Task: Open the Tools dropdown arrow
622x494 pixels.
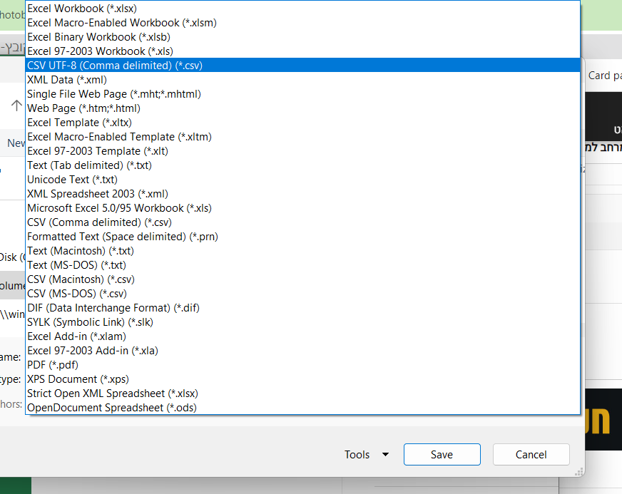Action: coord(385,455)
